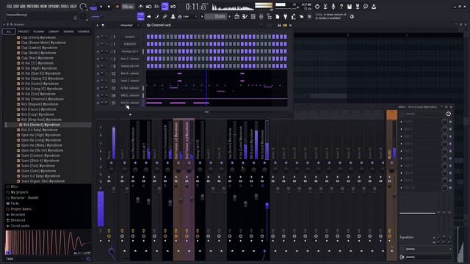Click the news gear icon beside update notice

[352, 17]
